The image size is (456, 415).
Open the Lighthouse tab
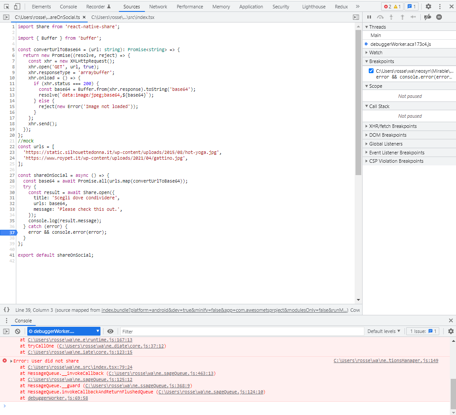click(314, 7)
